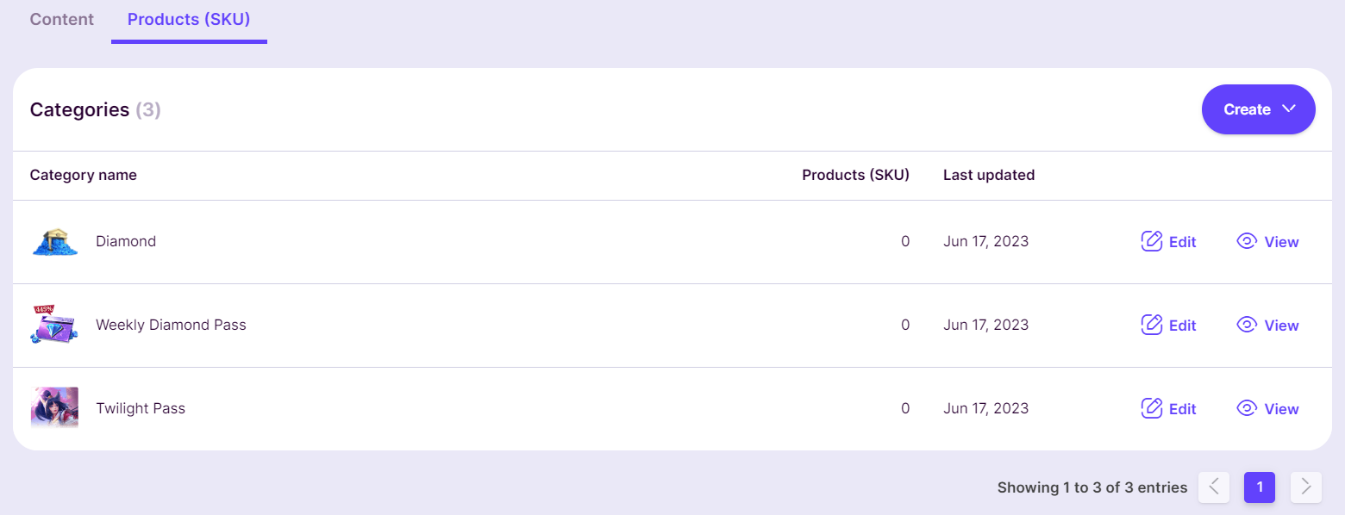1345x515 pixels.
Task: Click the eye icon in Diamond row
Action: pyautogui.click(x=1247, y=241)
